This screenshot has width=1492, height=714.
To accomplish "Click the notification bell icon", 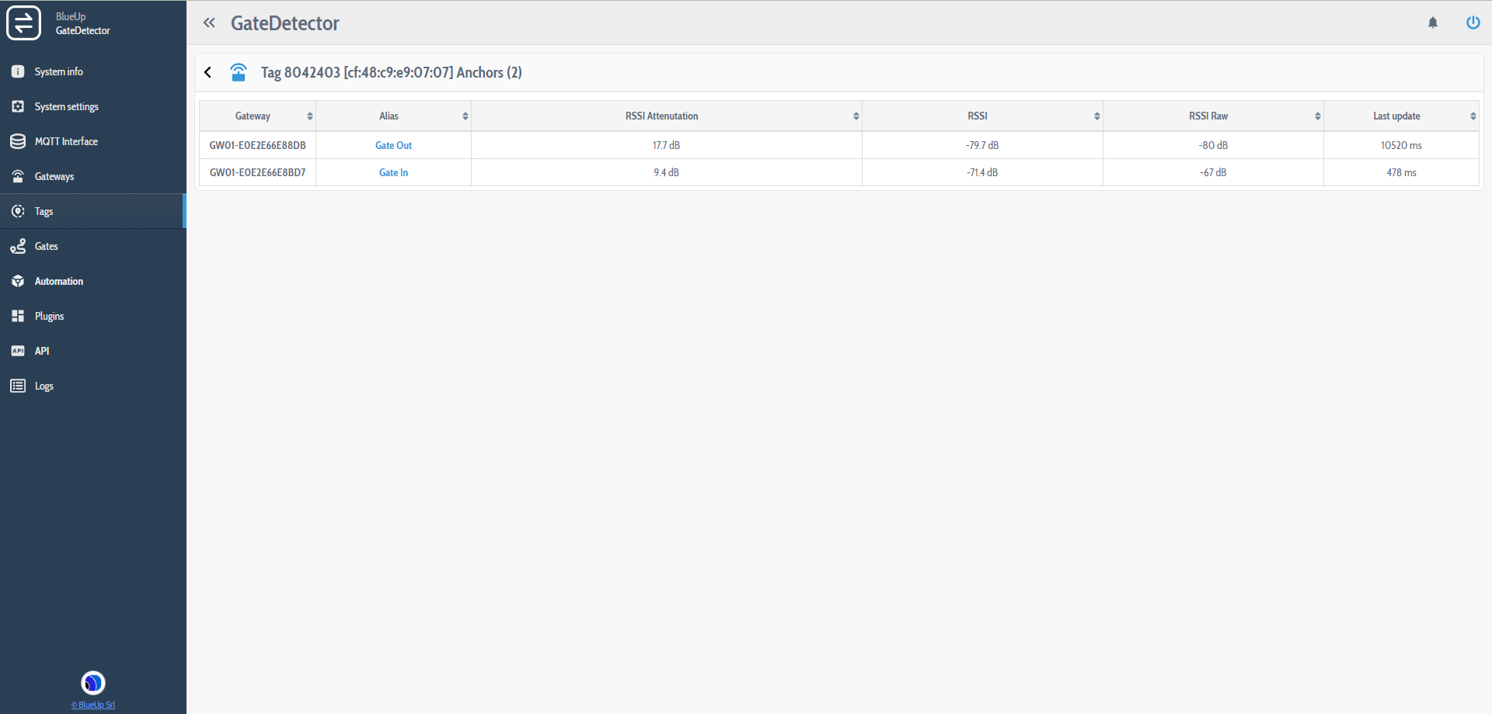I will click(x=1433, y=23).
